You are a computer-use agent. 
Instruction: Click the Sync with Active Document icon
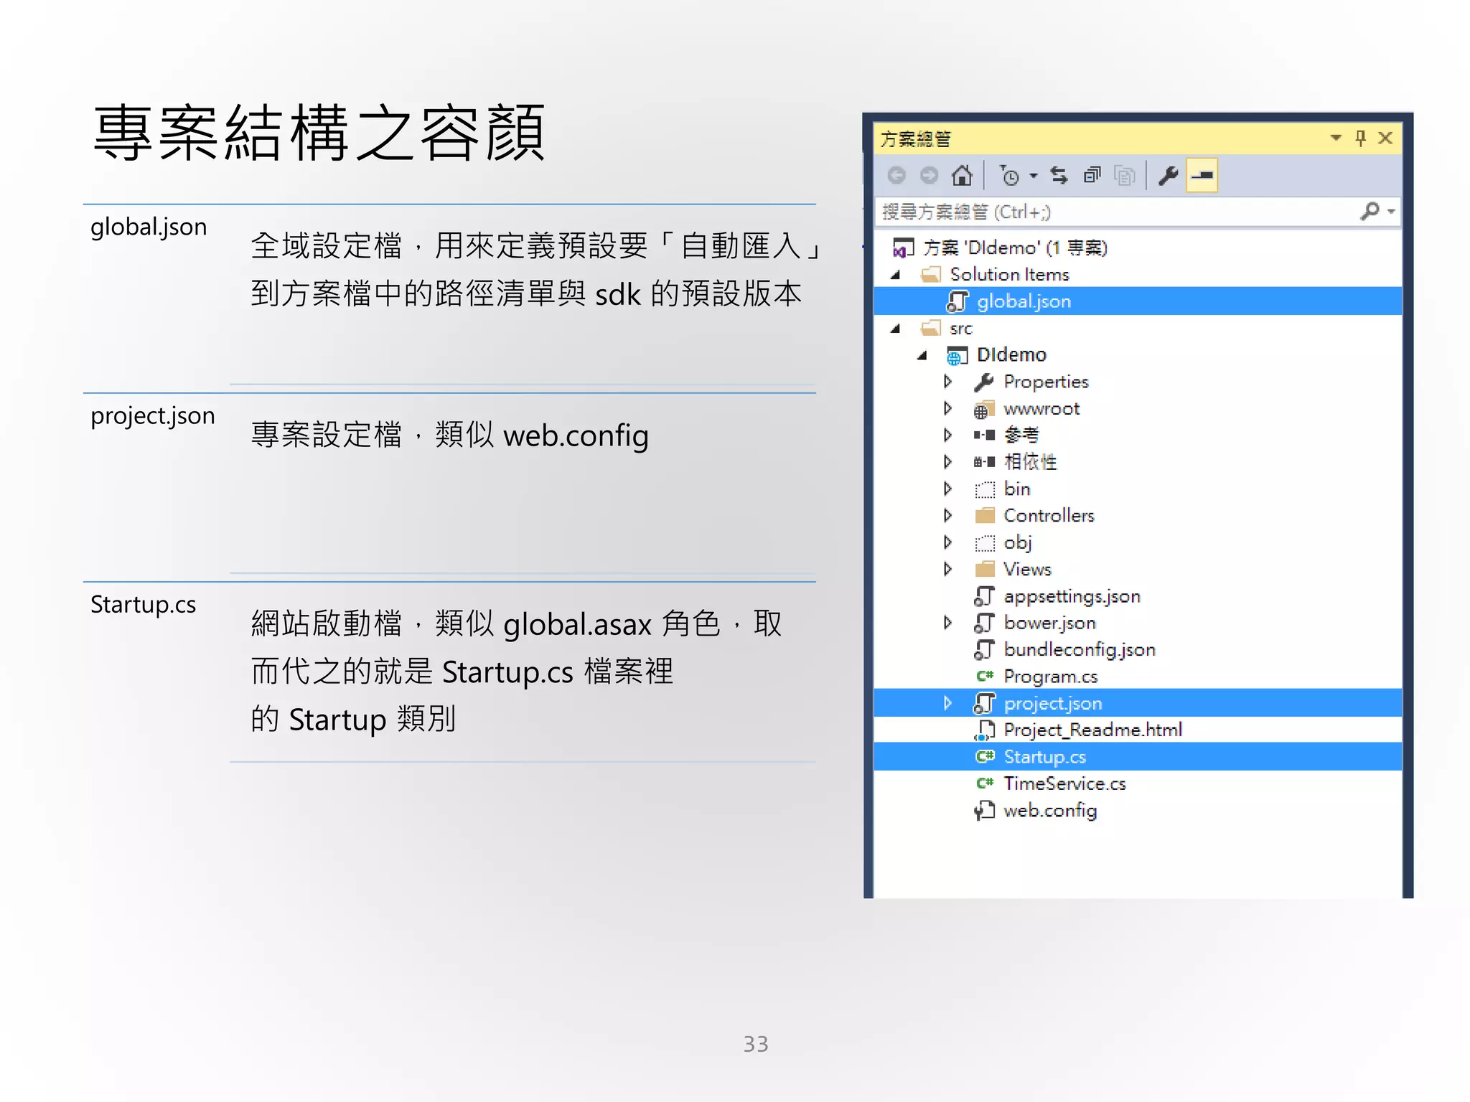[x=1059, y=175]
